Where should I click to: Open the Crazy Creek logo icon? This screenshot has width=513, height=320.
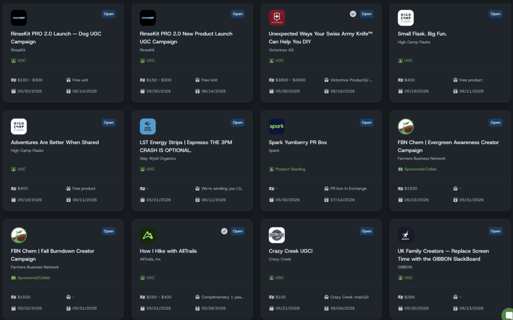[277, 235]
